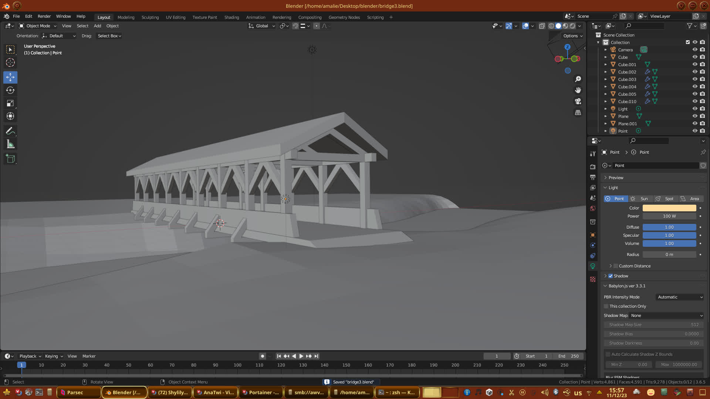Hide Cube.003 using its eye icon
Viewport: 710px width, 399px height.
(x=695, y=79)
